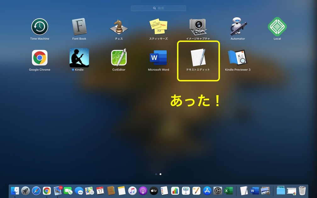This screenshot has height=198, width=317.
Task: Open Safari from the Dock
Action: pos(36,190)
